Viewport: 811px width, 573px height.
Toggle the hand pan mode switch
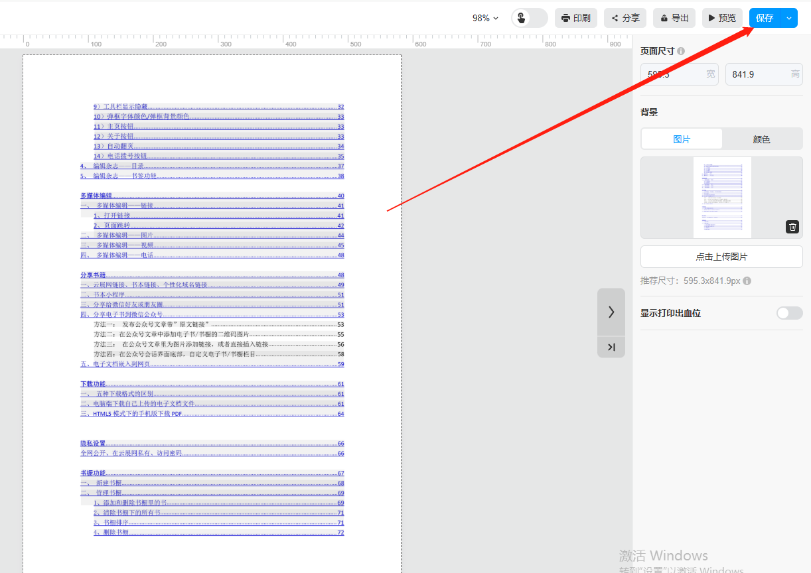point(529,18)
